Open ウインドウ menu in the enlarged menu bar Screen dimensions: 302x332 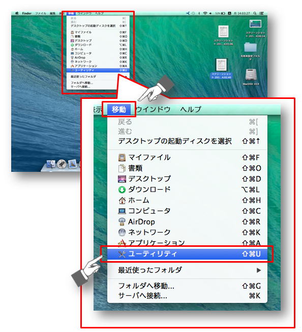pos(153,110)
